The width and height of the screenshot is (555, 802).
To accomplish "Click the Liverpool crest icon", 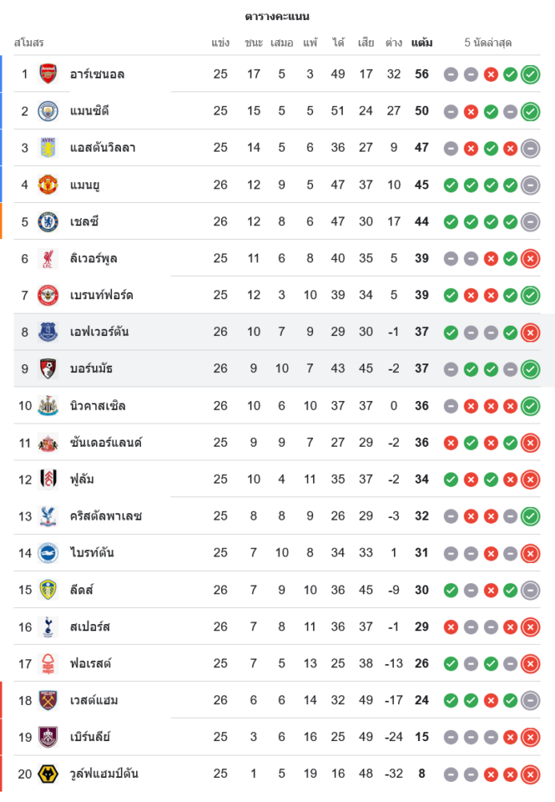I will (x=48, y=259).
